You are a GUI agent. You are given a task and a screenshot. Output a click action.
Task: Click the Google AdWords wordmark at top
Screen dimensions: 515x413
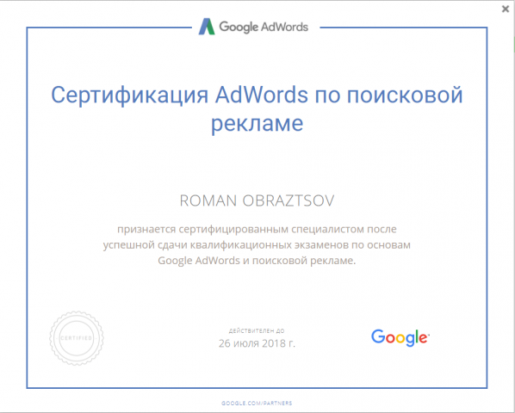(x=264, y=27)
